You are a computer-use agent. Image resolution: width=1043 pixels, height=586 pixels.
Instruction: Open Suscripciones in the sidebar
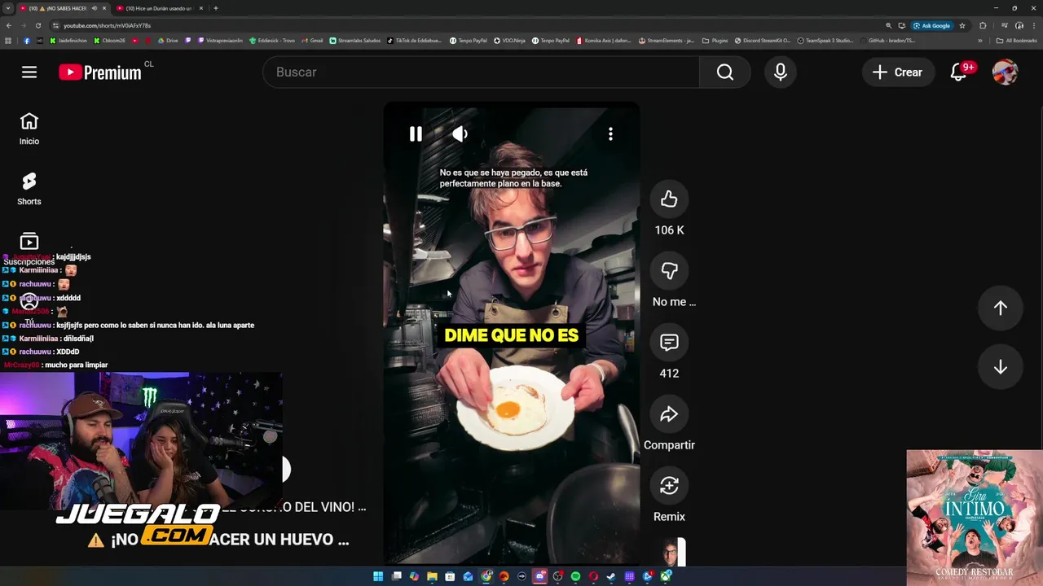(29, 249)
